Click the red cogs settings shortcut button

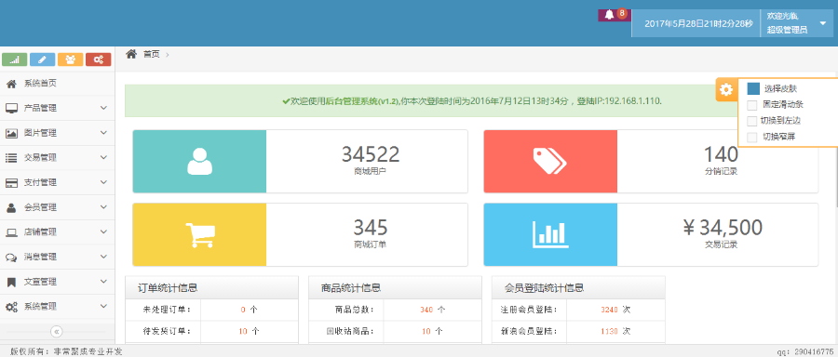pyautogui.click(x=99, y=59)
